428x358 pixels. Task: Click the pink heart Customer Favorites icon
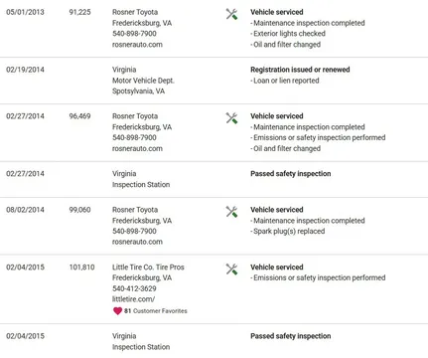tap(117, 311)
